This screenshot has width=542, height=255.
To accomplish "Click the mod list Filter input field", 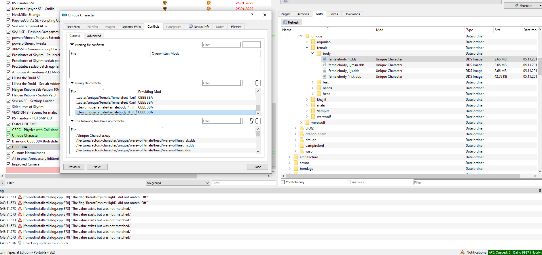I will pyautogui.click(x=244, y=183).
